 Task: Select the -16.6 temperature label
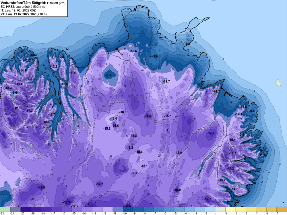click(115, 126)
